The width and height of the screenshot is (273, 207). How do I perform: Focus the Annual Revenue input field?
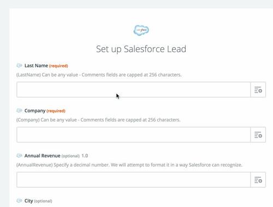(x=134, y=180)
